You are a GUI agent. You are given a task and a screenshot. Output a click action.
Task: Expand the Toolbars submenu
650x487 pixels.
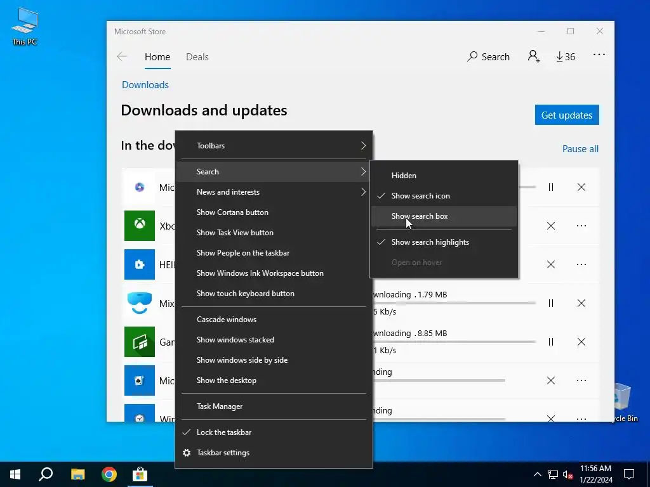pos(274,146)
